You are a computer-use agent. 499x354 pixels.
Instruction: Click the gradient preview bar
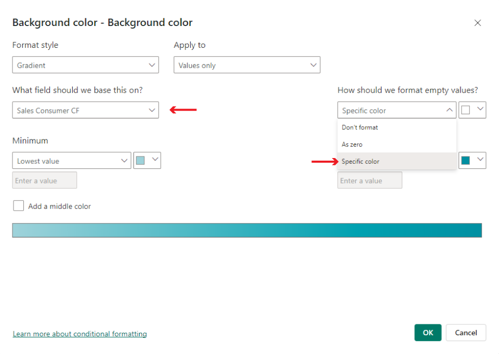click(247, 230)
